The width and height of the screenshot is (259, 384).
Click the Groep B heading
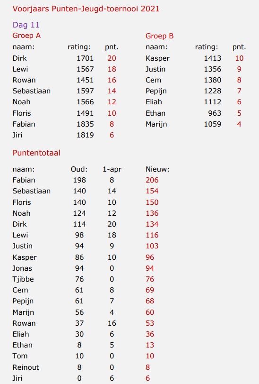(159, 36)
